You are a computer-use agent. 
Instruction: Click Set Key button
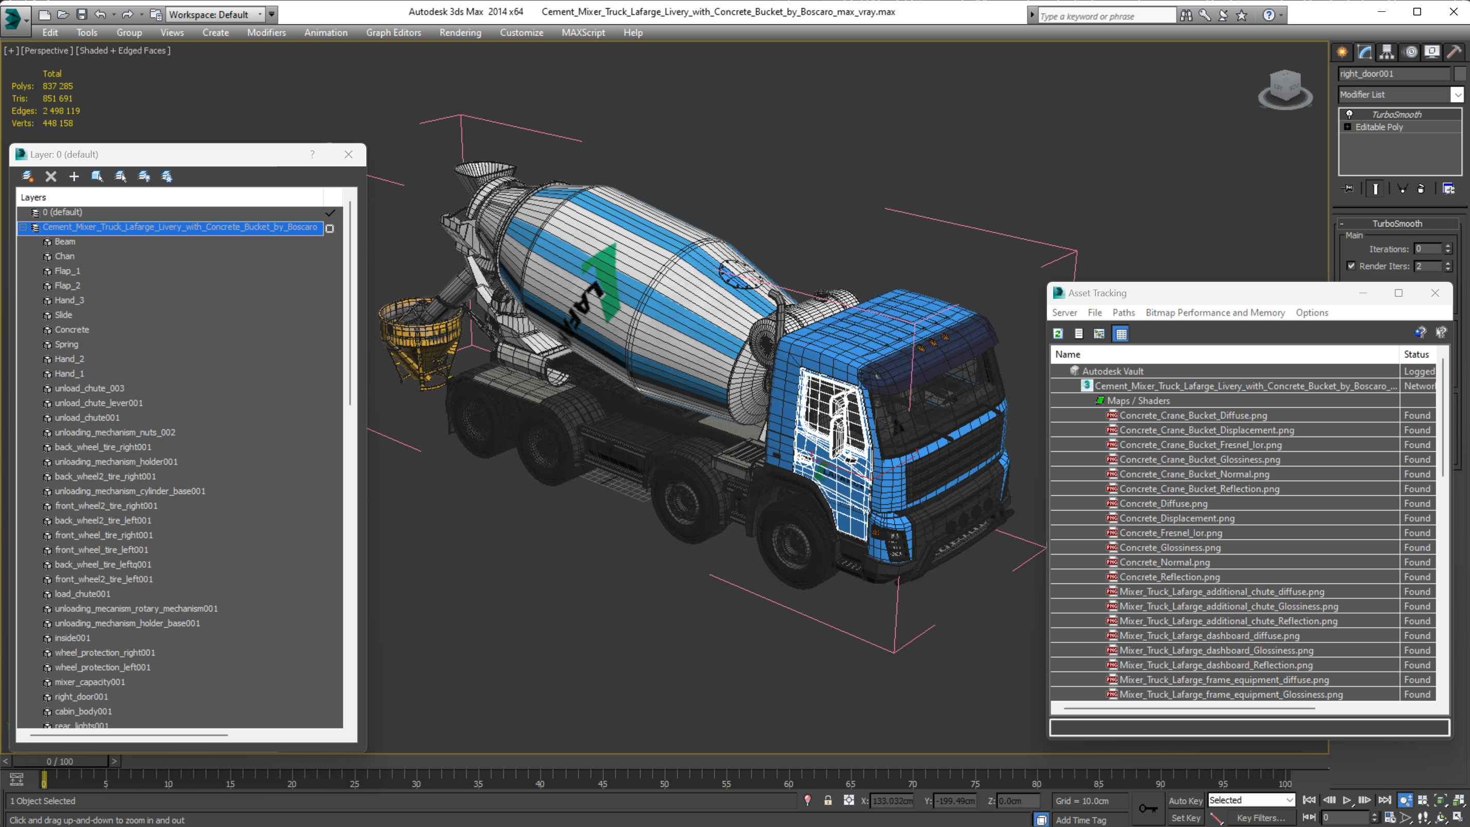[1185, 818]
